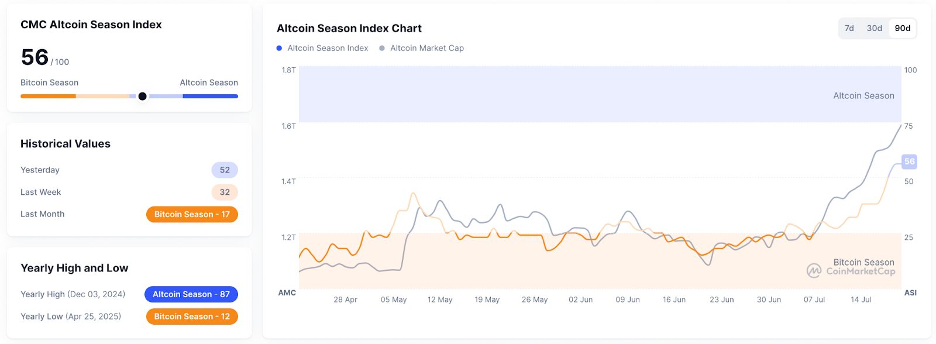Click the blue Altcoin Season Index legend dot

coord(278,48)
